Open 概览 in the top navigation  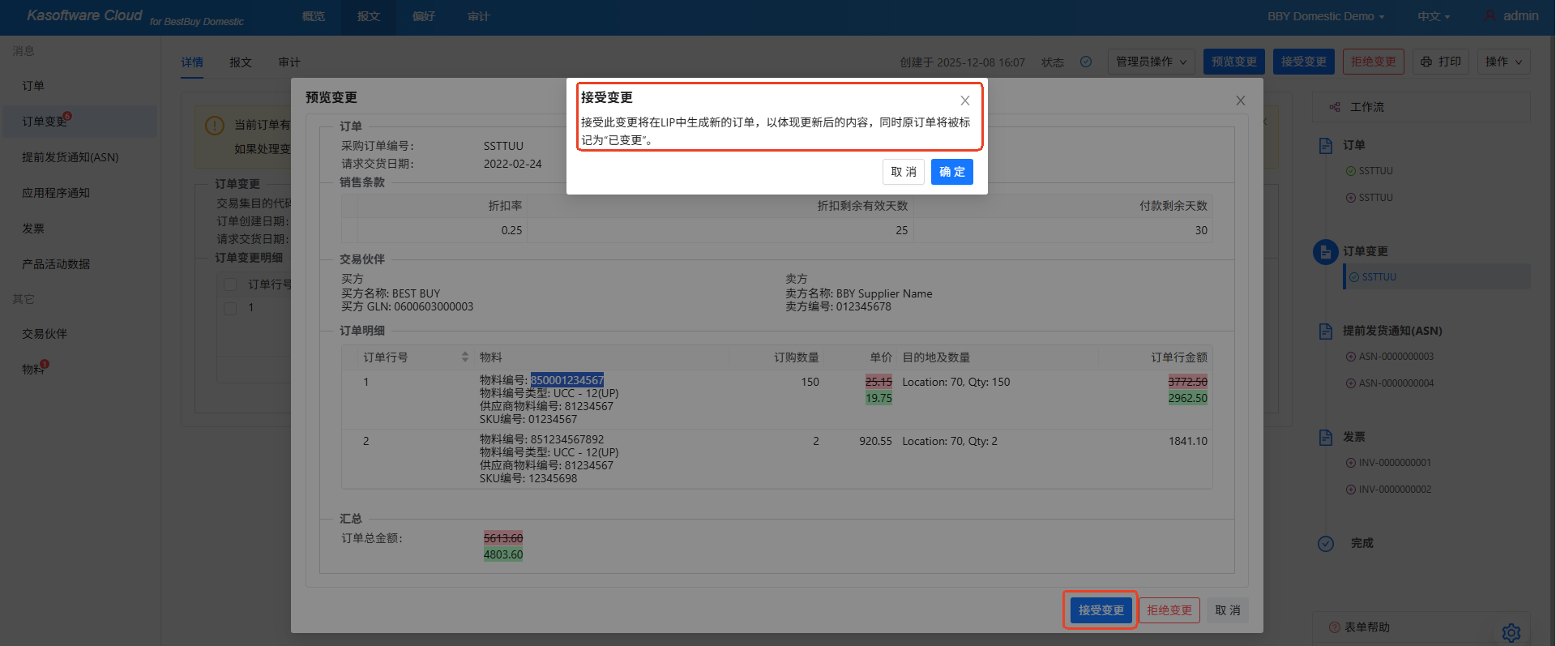click(x=314, y=16)
